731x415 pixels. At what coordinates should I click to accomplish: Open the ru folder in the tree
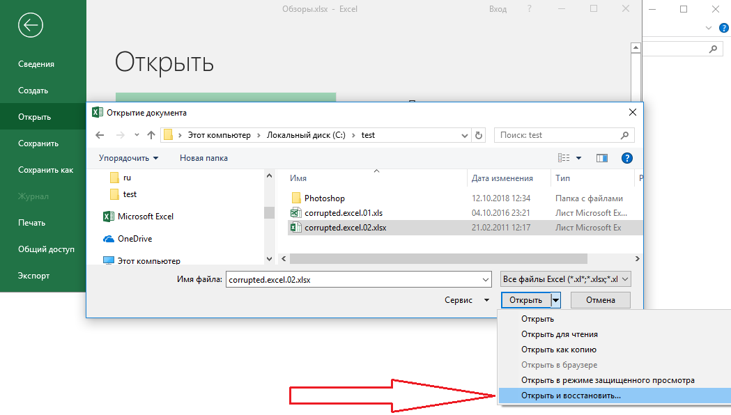tap(121, 178)
